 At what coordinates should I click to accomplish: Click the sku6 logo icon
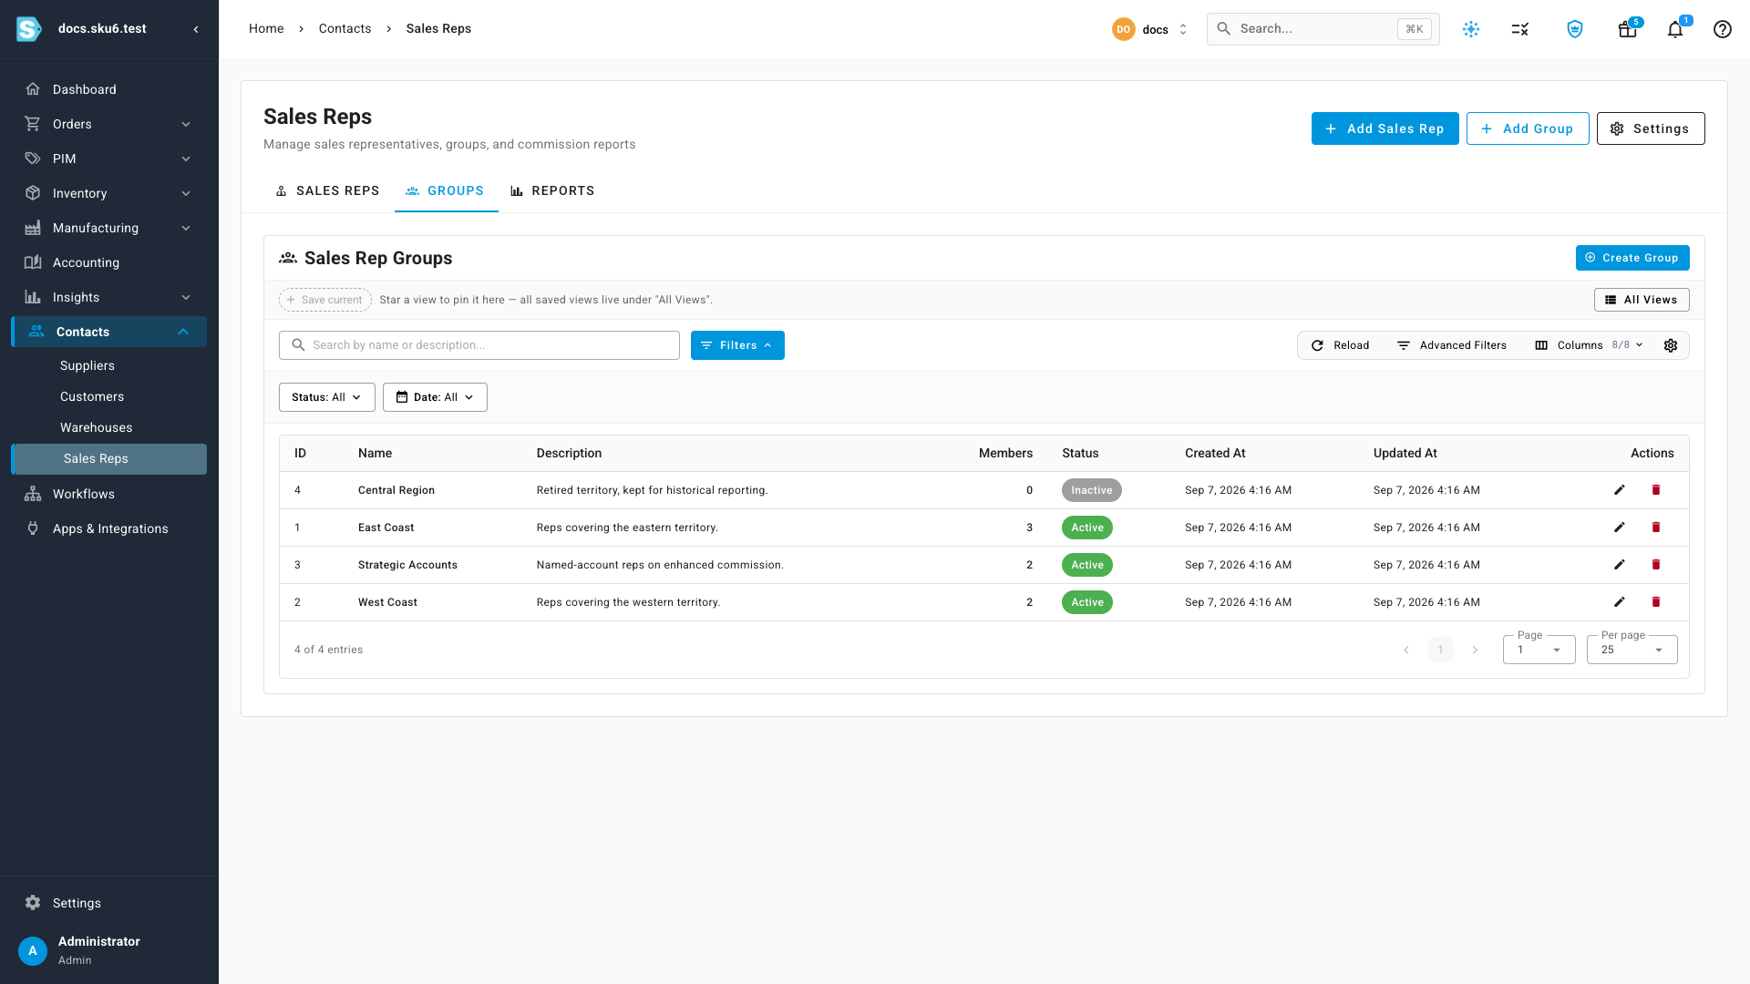(29, 29)
